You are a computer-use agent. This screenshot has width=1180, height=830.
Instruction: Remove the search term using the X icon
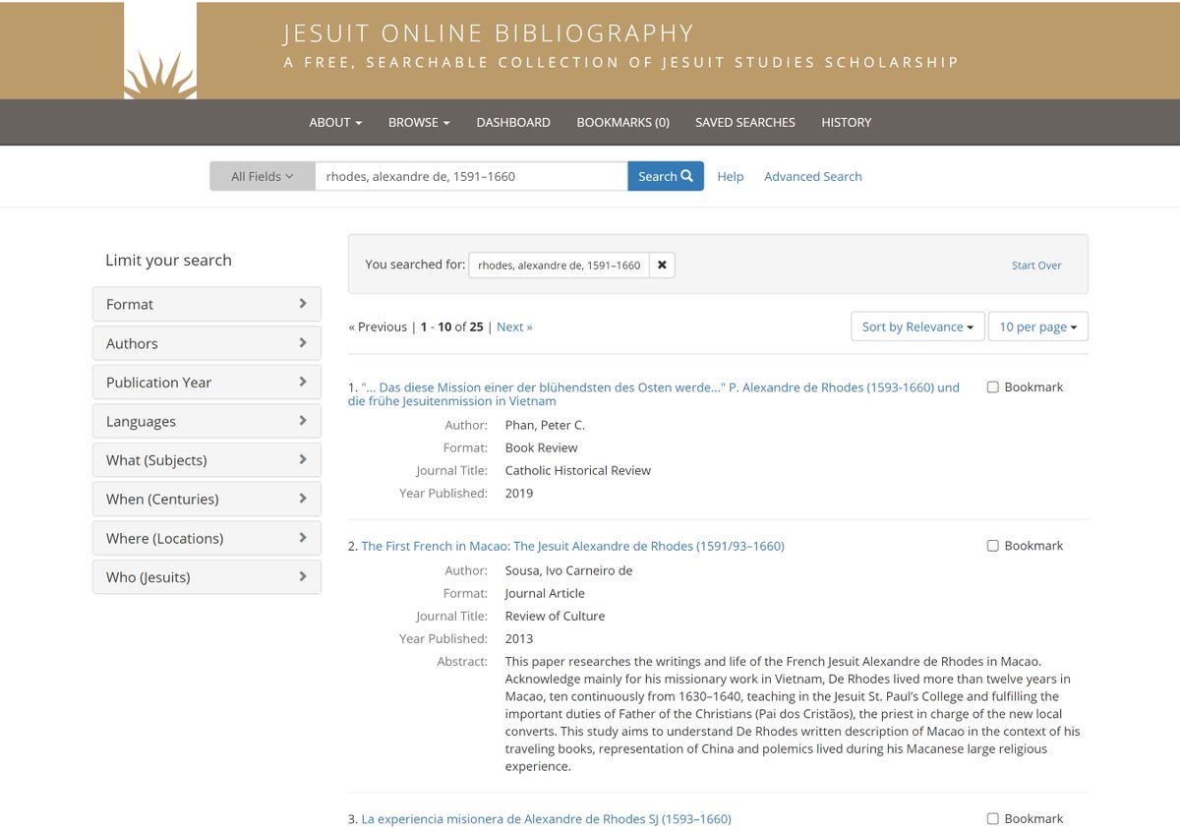tap(662, 265)
